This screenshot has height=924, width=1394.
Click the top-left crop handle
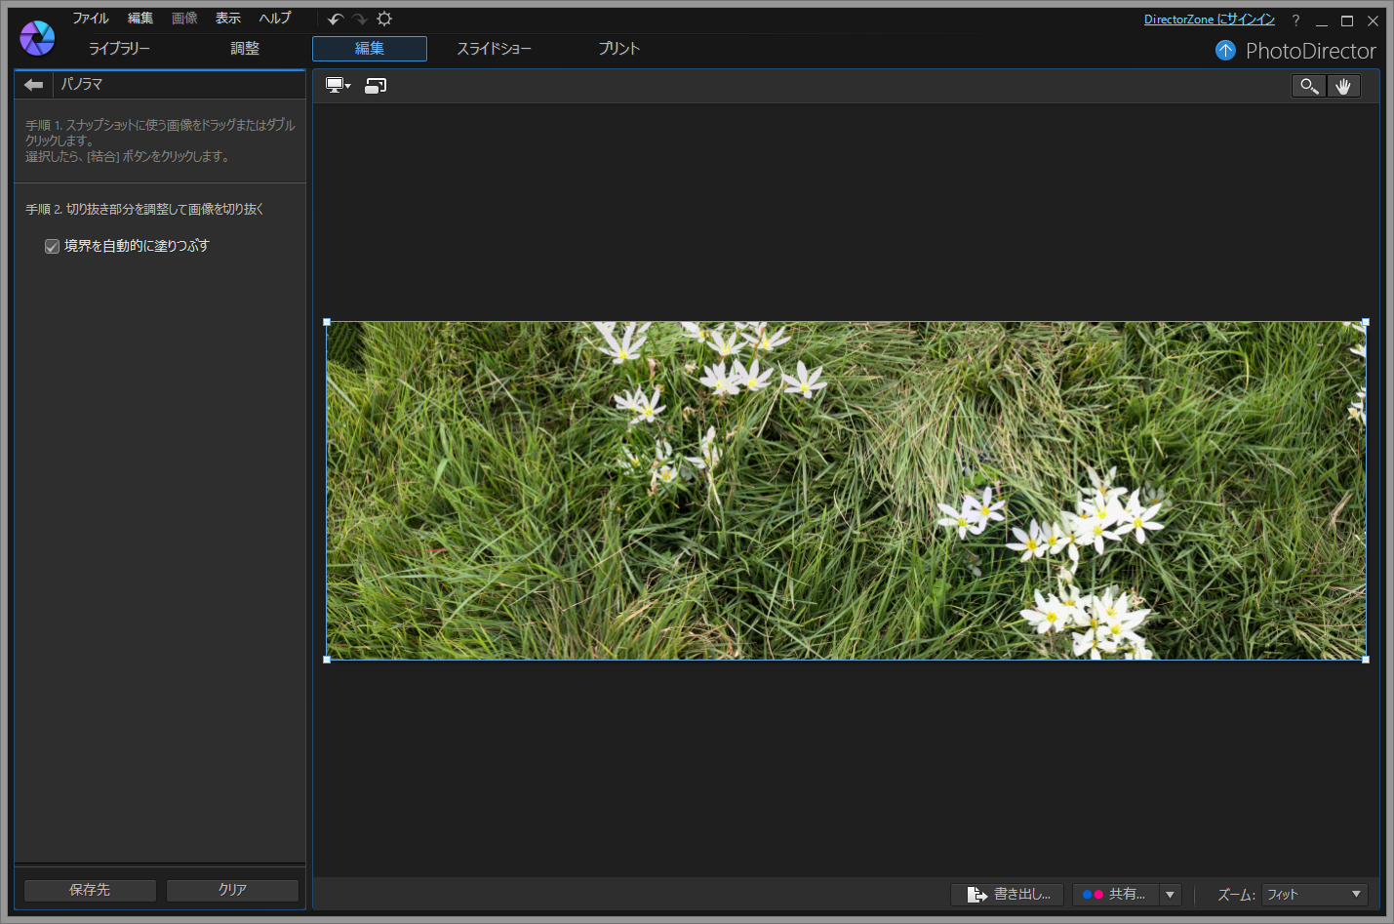327,322
